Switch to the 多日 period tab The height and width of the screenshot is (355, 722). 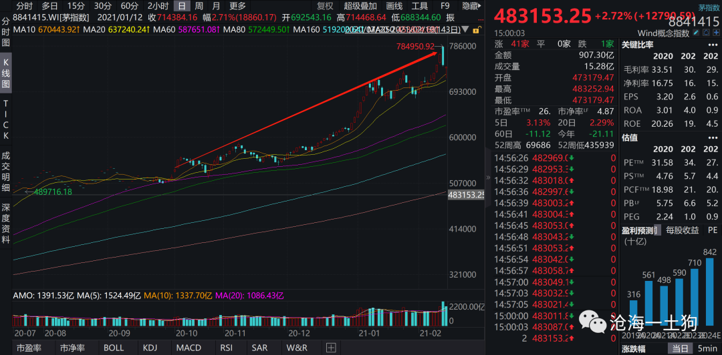(49, 6)
